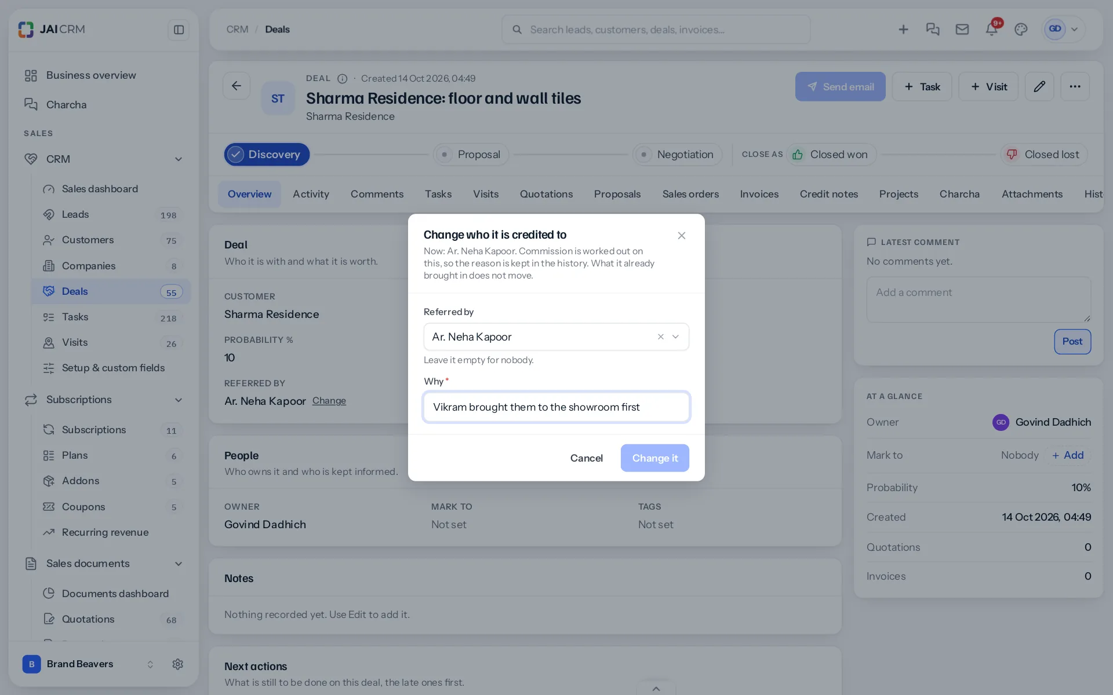Open workspace settings gear icon
This screenshot has height=695, width=1113.
click(x=178, y=664)
